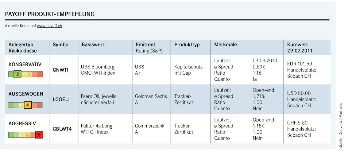348x156 pixels.
Task: Click the PAYOFF PRODUKT-EMPFEHLUNG title
Action: (x=50, y=14)
